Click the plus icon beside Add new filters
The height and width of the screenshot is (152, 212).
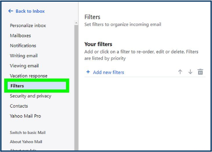coord(88,72)
